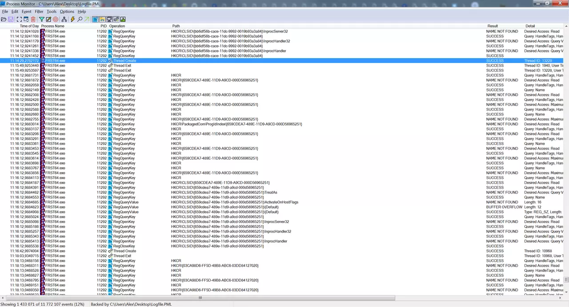Open the Filter funnel tool

[x=42, y=20]
